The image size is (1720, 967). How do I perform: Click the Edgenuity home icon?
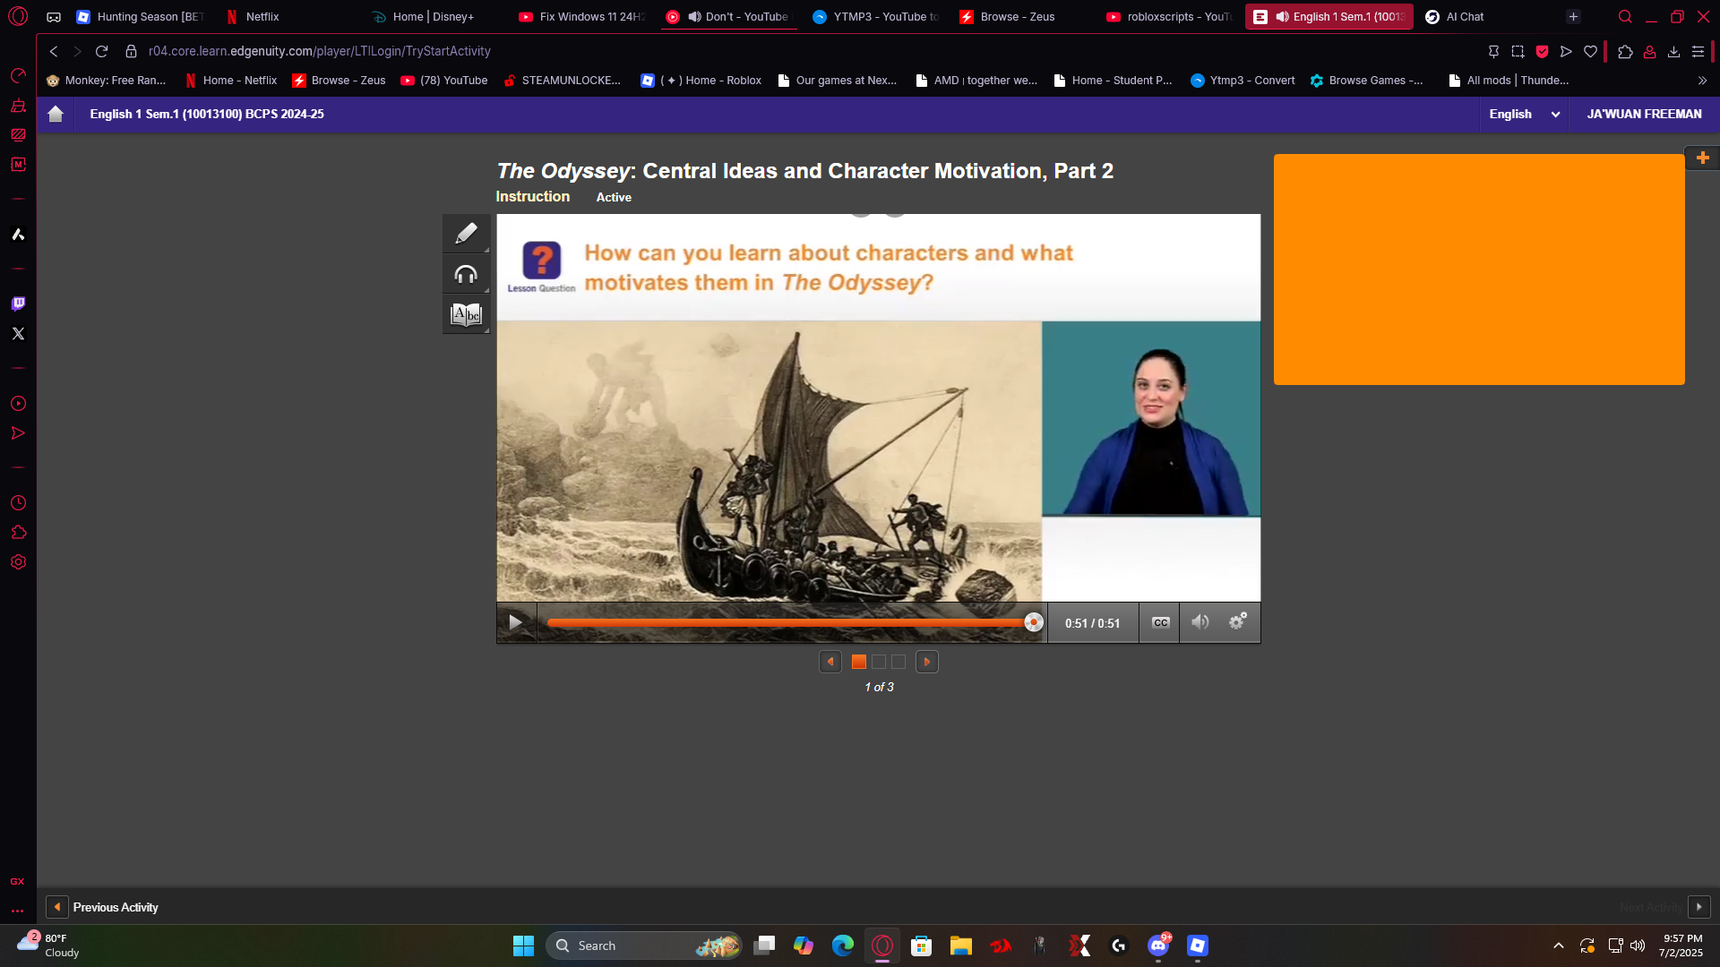[56, 114]
